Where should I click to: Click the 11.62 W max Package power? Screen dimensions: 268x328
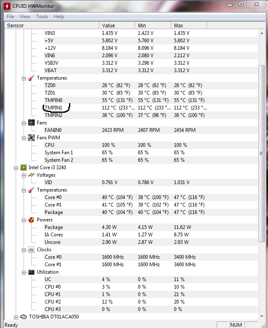coord(182,227)
